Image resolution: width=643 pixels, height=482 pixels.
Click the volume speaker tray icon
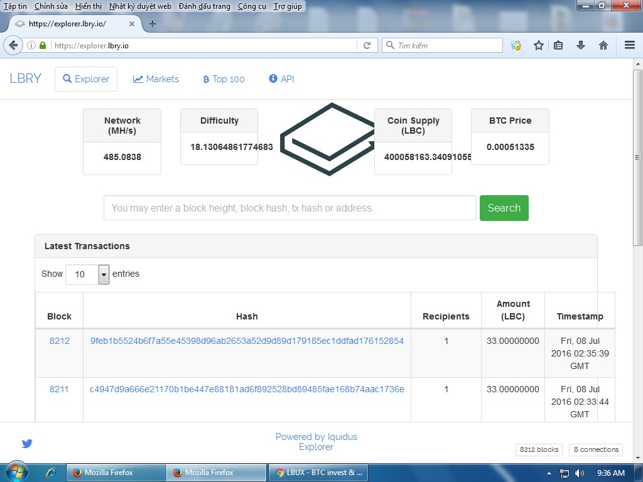pos(580,473)
